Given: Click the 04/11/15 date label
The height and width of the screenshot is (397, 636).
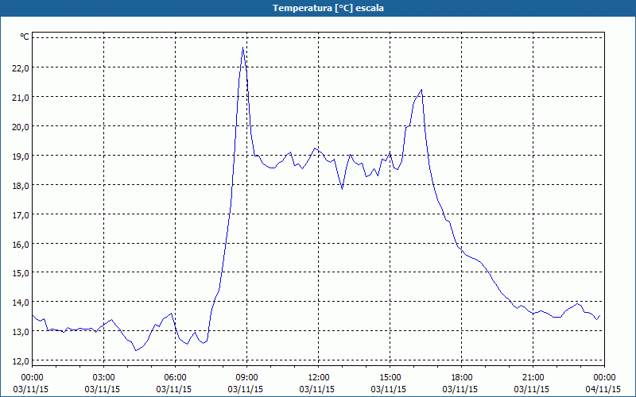Looking at the screenshot, I should point(603,389).
